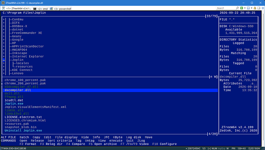265x150 pixels.
Task: Expand the plus beside FreeCommander XE
Action: 4,33
